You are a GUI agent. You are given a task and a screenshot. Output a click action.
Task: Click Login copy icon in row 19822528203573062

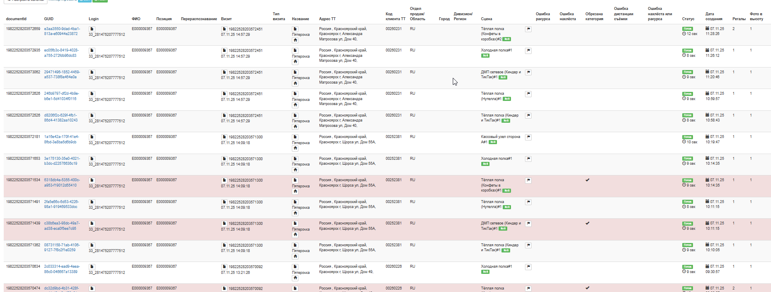tap(92, 72)
